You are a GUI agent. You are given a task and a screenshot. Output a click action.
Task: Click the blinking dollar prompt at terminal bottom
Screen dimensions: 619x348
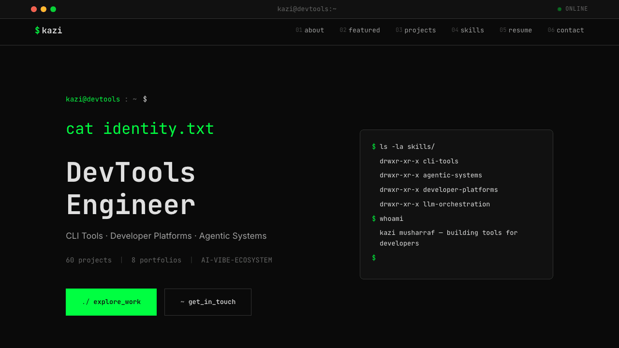373,258
